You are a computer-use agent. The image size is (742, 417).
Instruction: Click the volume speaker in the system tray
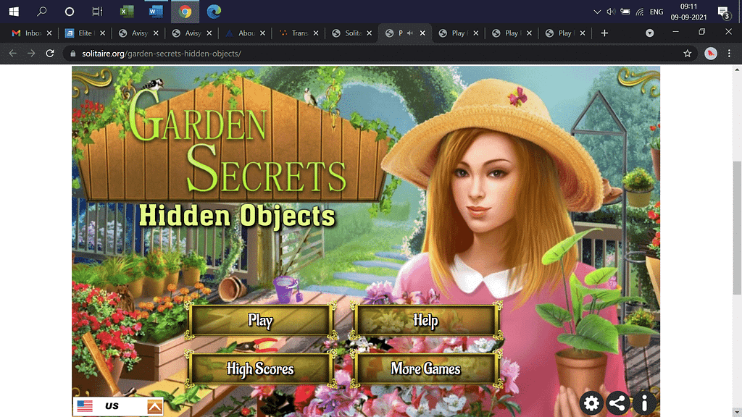[x=611, y=11]
